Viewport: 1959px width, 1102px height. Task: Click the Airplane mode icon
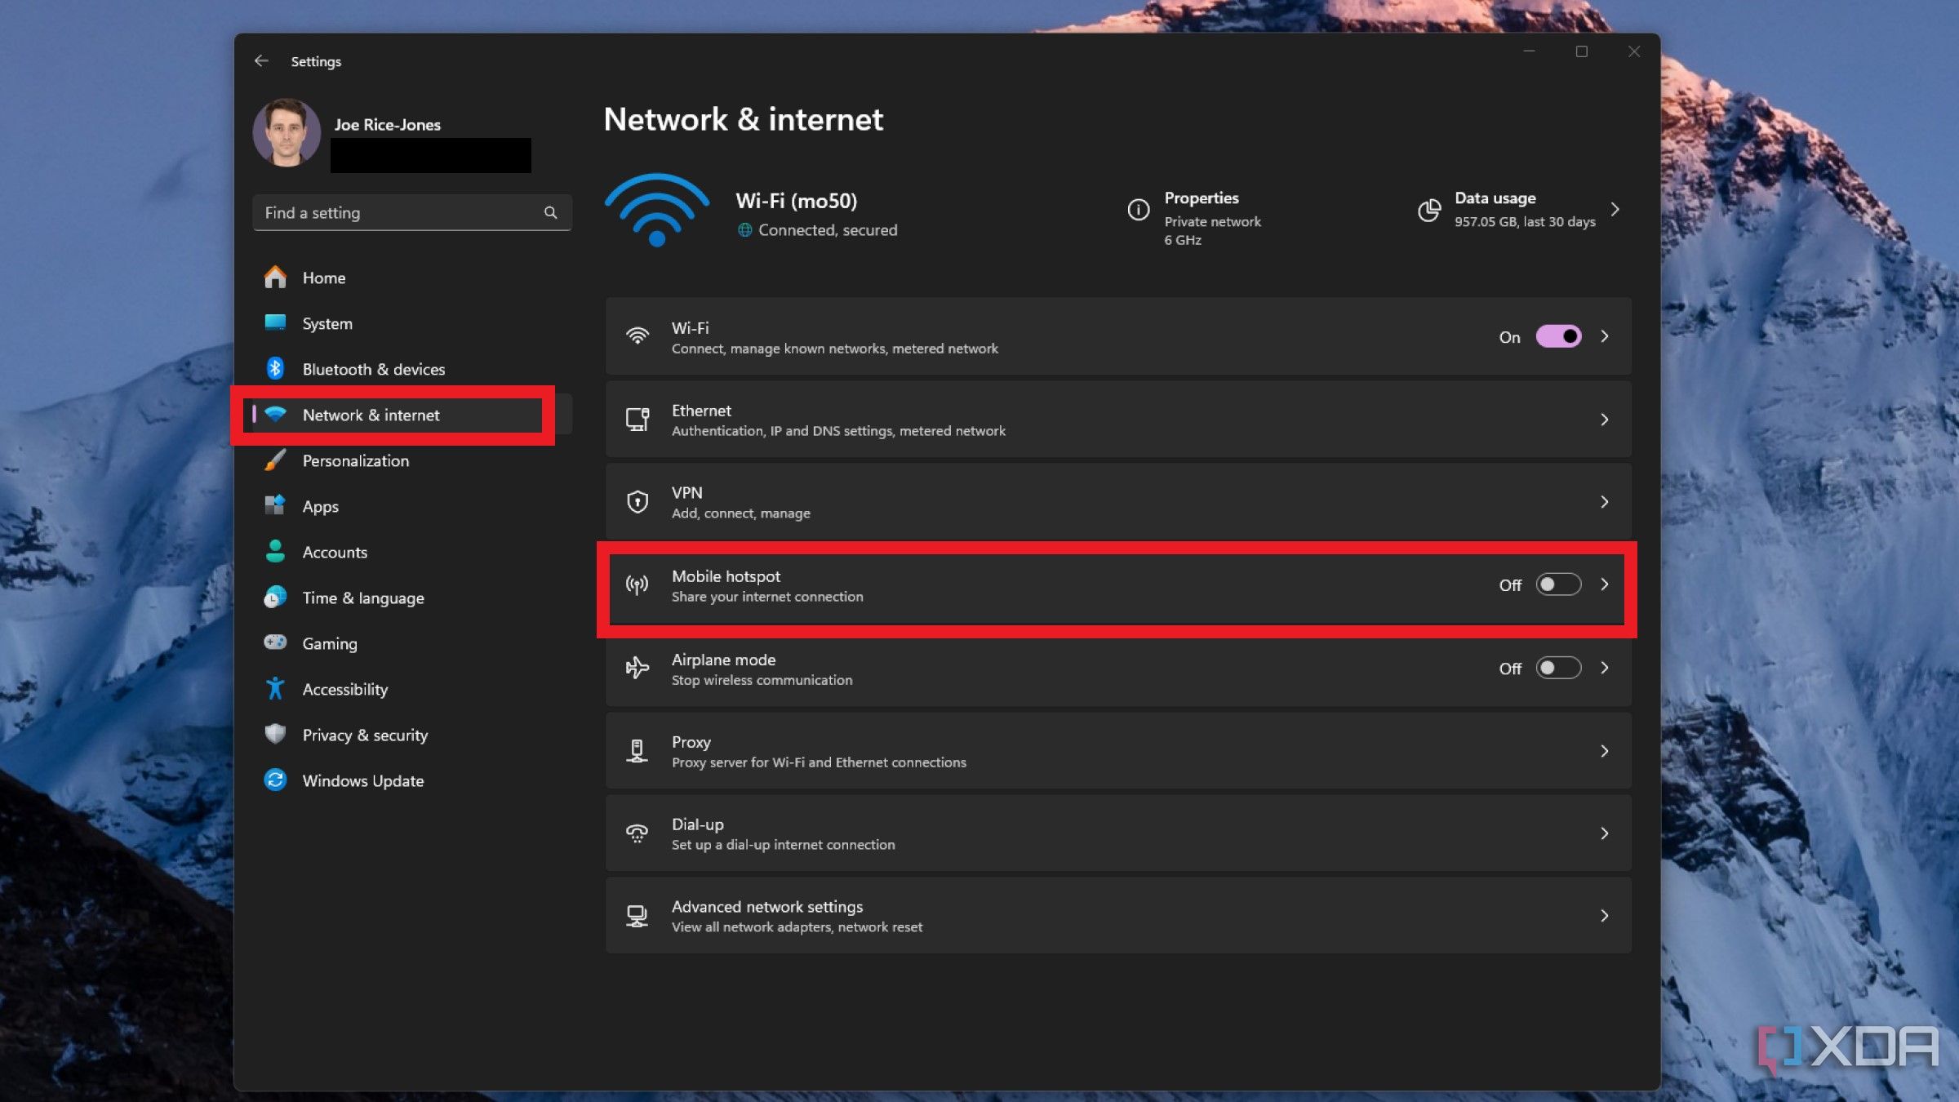coord(637,668)
